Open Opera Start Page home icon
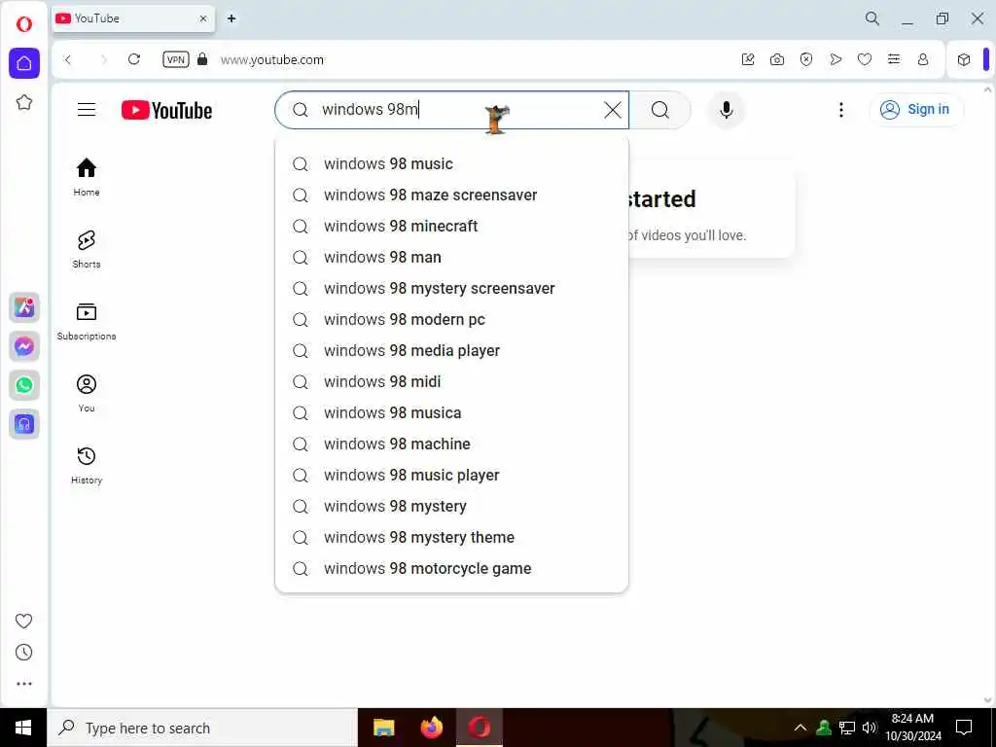This screenshot has height=747, width=996. click(24, 63)
